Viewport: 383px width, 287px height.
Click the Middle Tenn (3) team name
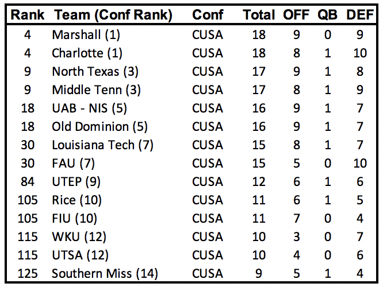tap(96, 90)
